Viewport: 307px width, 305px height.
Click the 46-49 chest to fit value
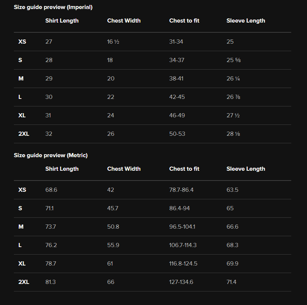click(x=177, y=115)
